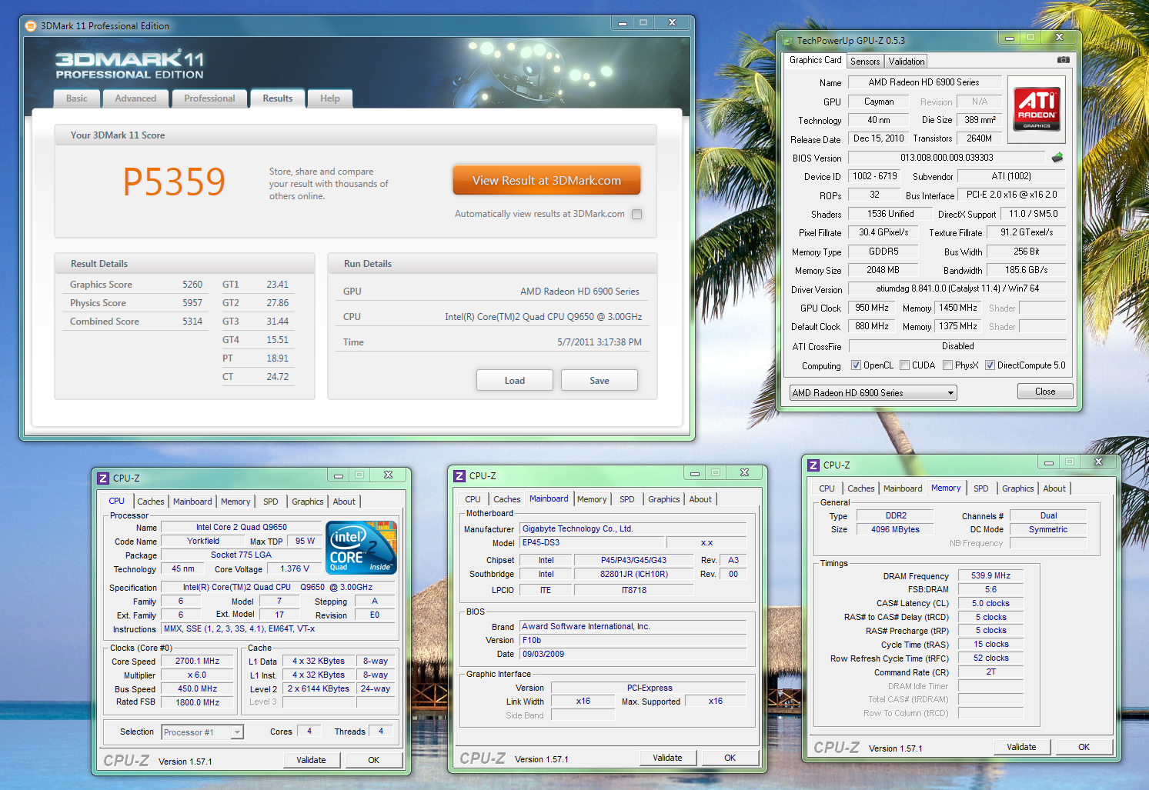Open the Processor #1 selection dropdown

click(202, 732)
